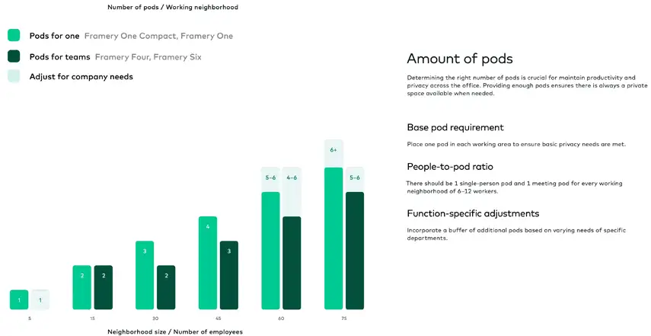Click the 'Amount of pods' heading
651x336 pixels.
point(459,59)
